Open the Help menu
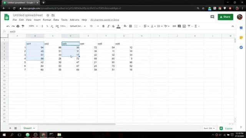 [x=84, y=20]
